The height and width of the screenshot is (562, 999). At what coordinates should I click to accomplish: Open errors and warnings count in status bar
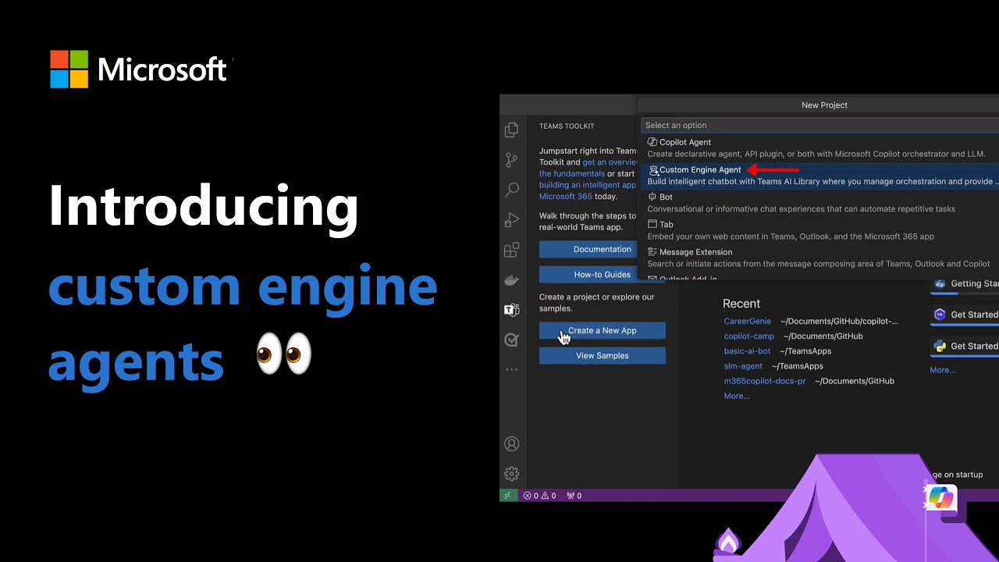pyautogui.click(x=539, y=496)
